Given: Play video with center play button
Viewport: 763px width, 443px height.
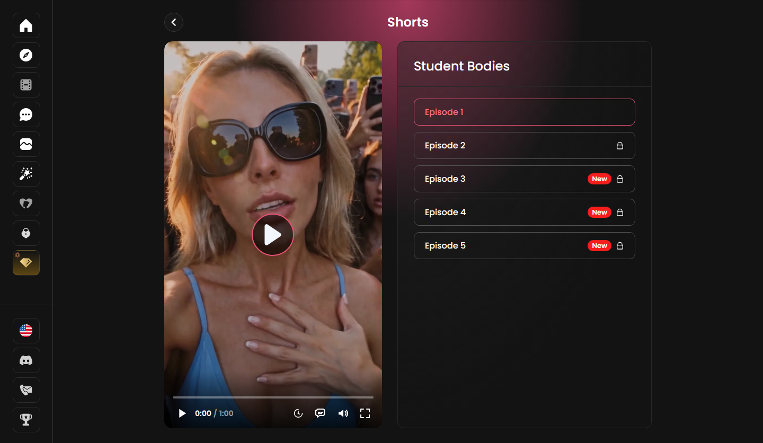Looking at the screenshot, I should (x=273, y=235).
